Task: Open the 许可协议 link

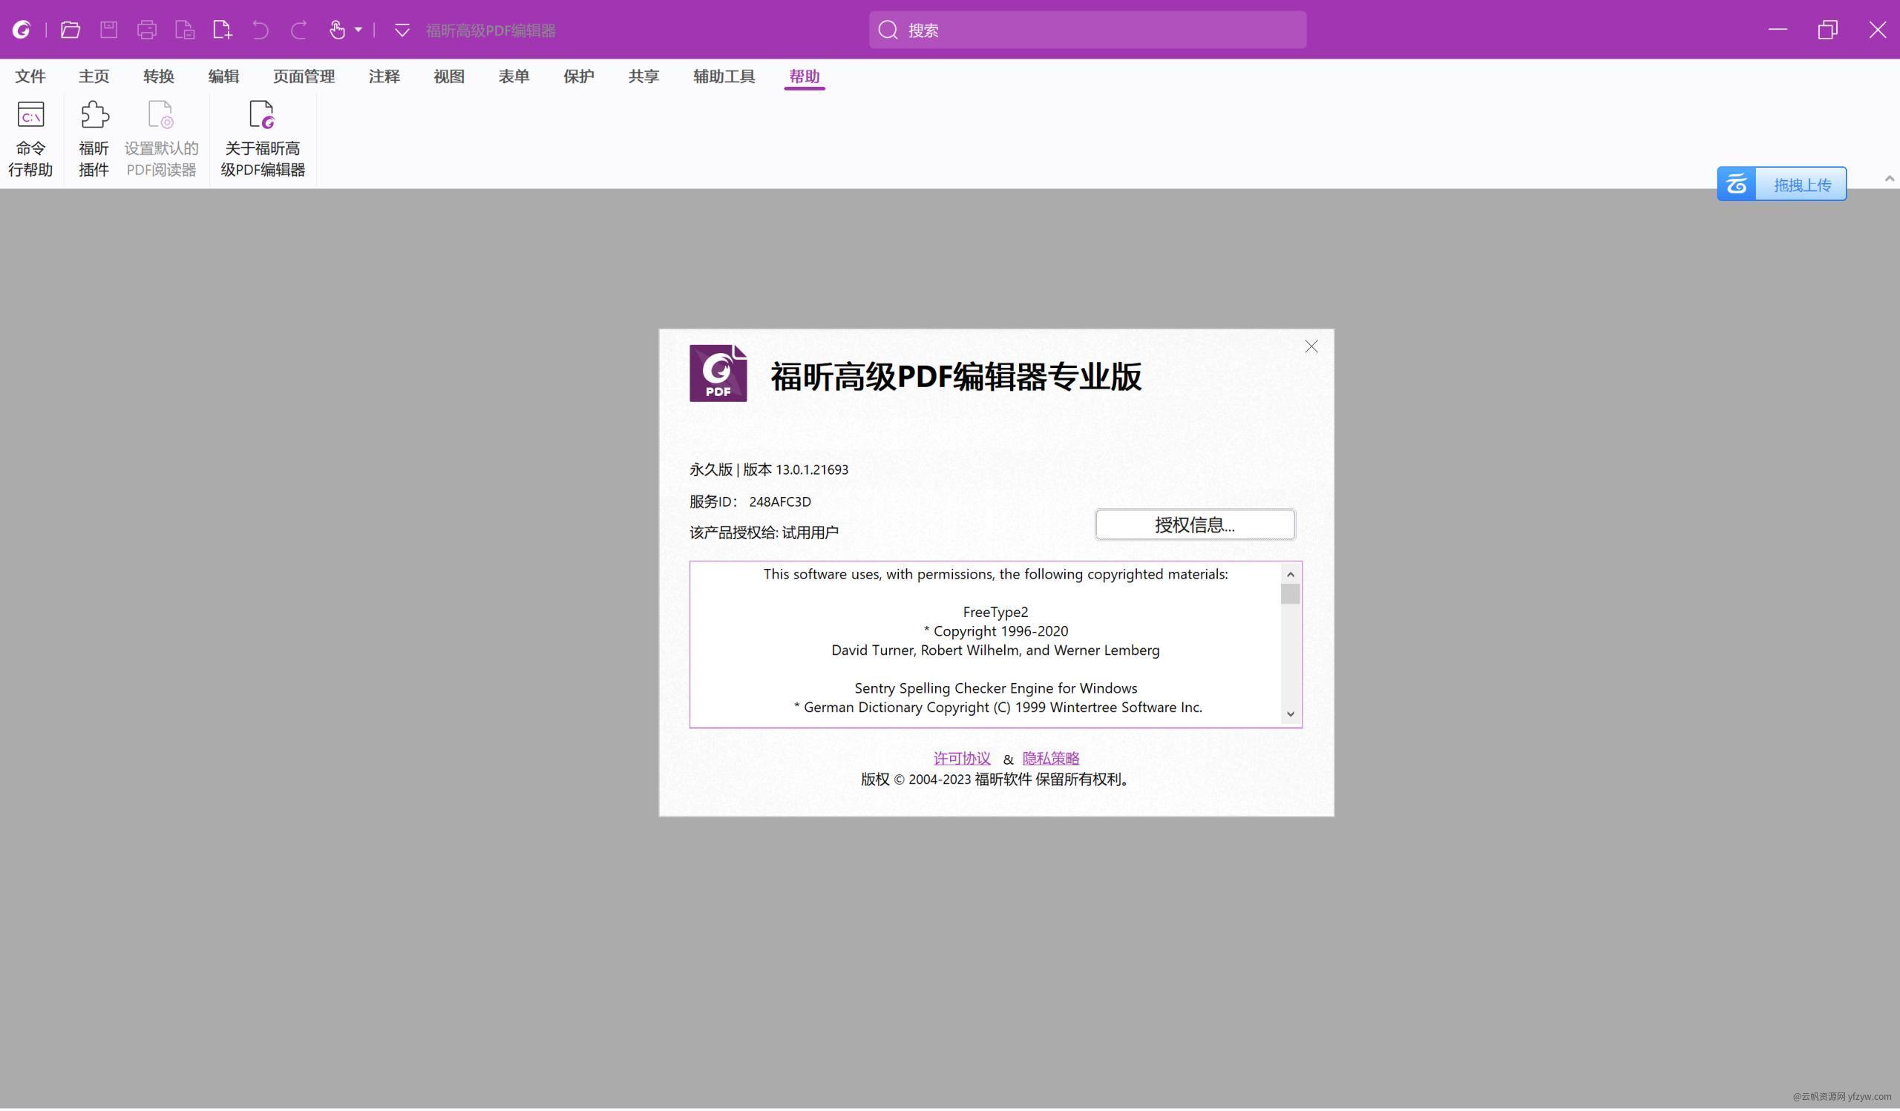Action: [961, 759]
